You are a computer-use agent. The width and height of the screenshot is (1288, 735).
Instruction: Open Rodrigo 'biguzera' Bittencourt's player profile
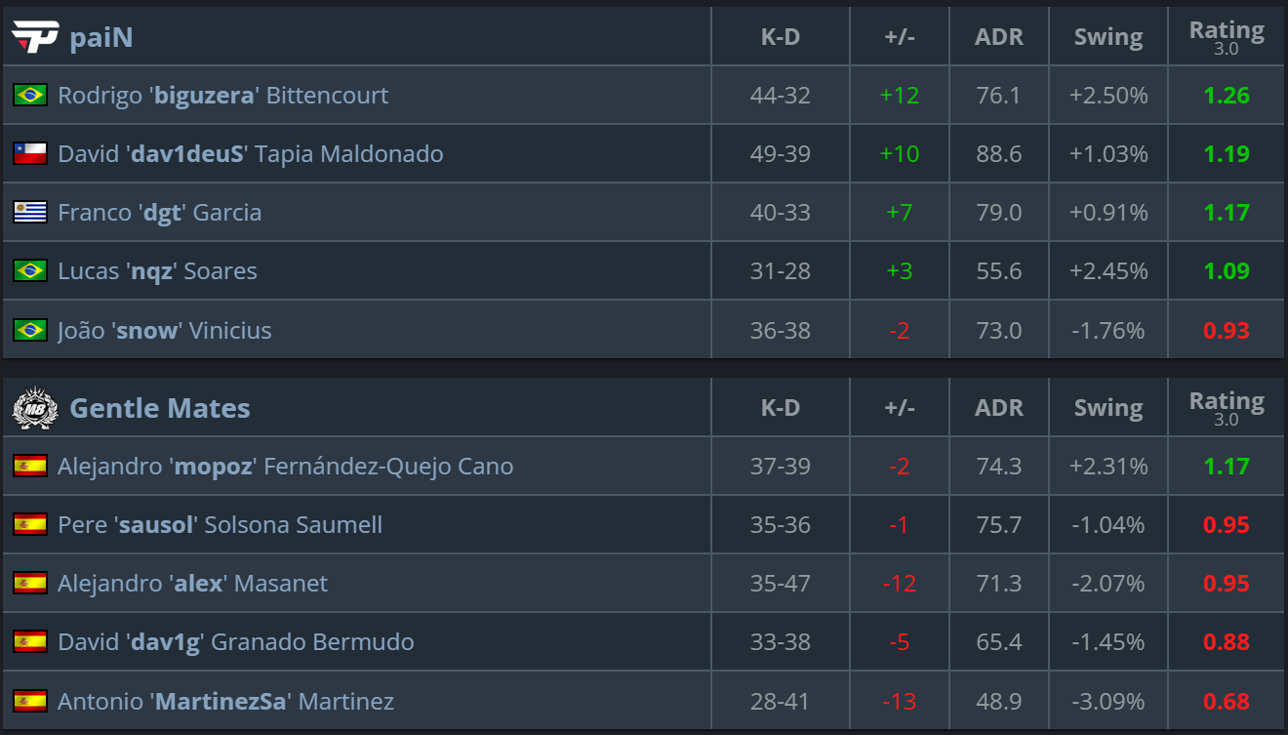click(x=222, y=95)
